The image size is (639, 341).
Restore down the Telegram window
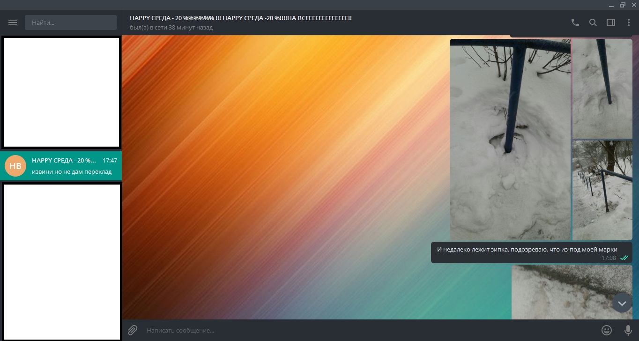click(x=623, y=5)
